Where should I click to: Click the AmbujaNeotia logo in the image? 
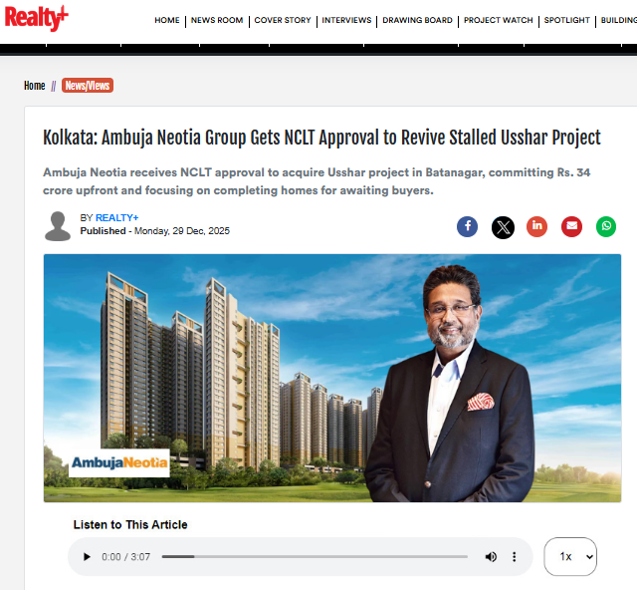119,462
